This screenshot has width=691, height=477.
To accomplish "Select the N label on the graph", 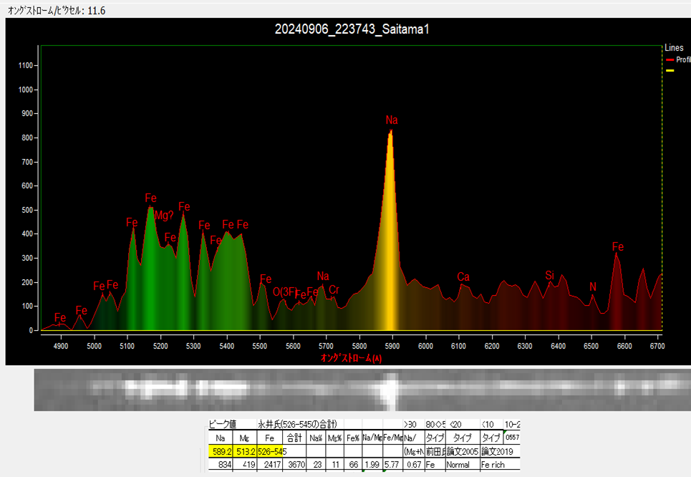I will (x=592, y=287).
